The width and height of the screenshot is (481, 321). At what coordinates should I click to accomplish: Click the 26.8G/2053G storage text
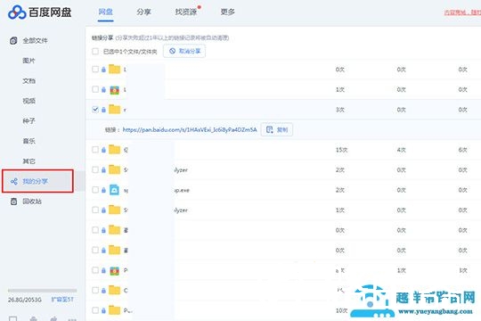pos(25,300)
